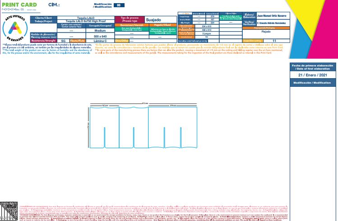This screenshot has height=221, width=338.
Task: Click the Otro/Other yellow label
Action: [122, 41]
